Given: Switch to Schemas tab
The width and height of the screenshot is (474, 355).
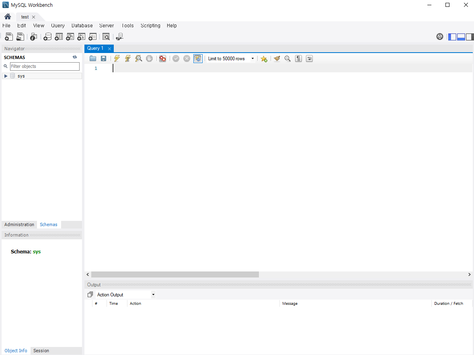Looking at the screenshot, I should (49, 224).
